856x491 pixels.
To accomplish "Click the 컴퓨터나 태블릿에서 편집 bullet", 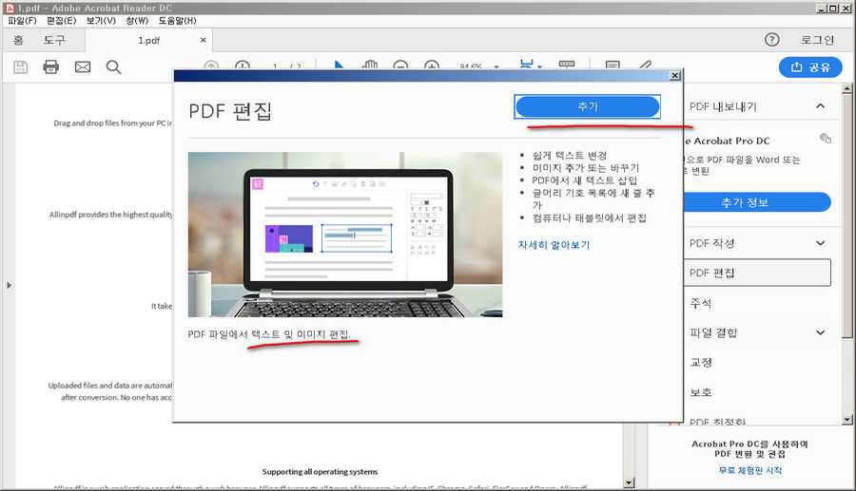I will point(589,218).
